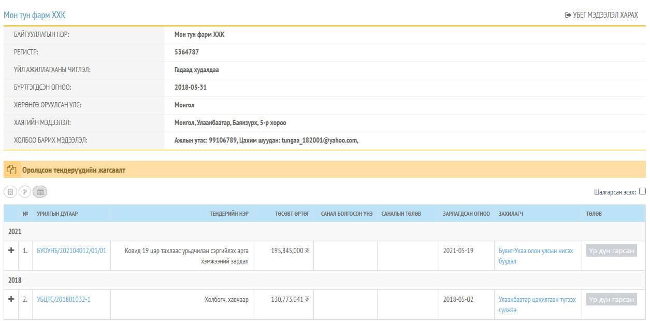Click the building icon filter button
650x321 pixels.
coord(10,192)
